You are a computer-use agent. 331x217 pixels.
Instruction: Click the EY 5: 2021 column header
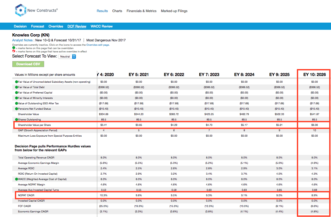click(x=139, y=74)
